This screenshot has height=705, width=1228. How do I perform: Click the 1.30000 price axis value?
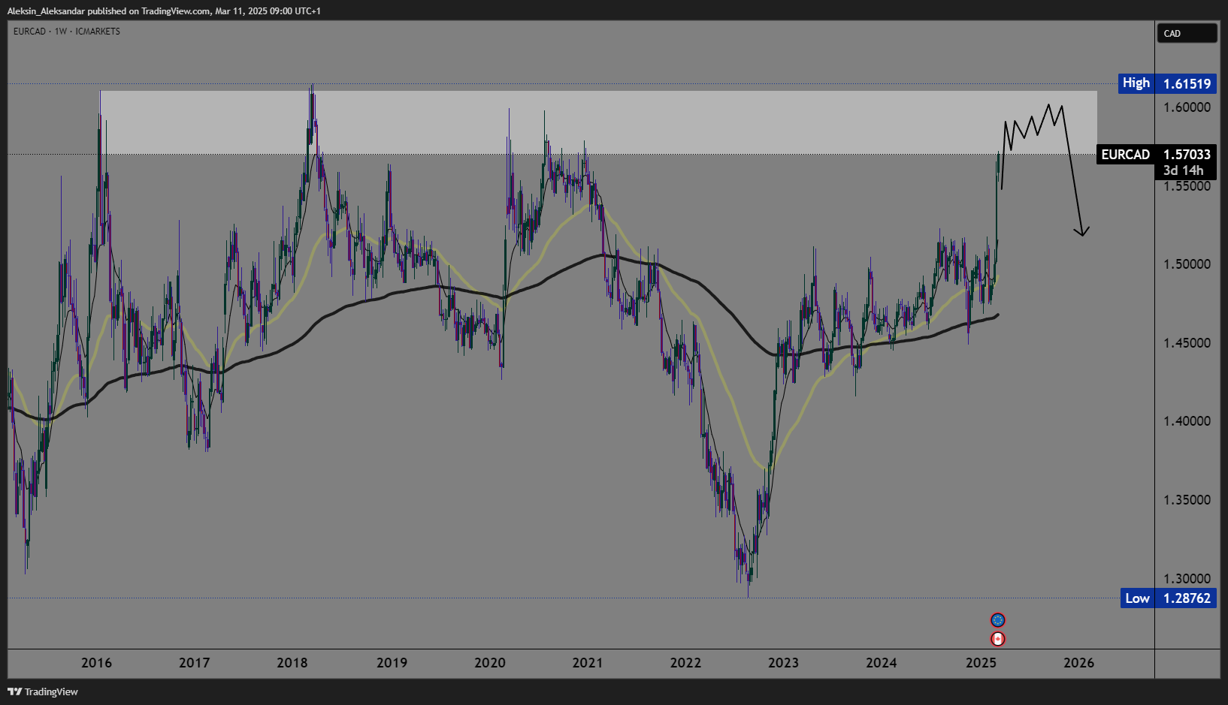pyautogui.click(x=1187, y=579)
